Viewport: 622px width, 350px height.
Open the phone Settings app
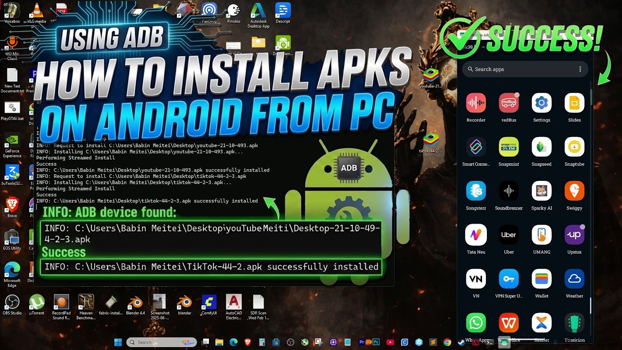coord(541,103)
